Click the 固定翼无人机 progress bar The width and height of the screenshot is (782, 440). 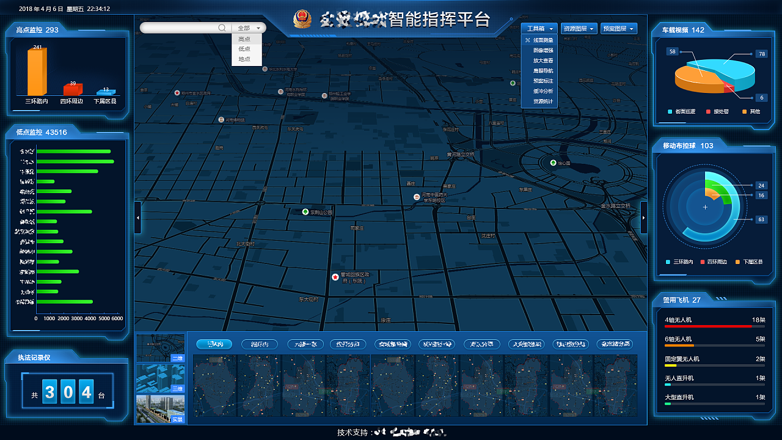pos(715,365)
